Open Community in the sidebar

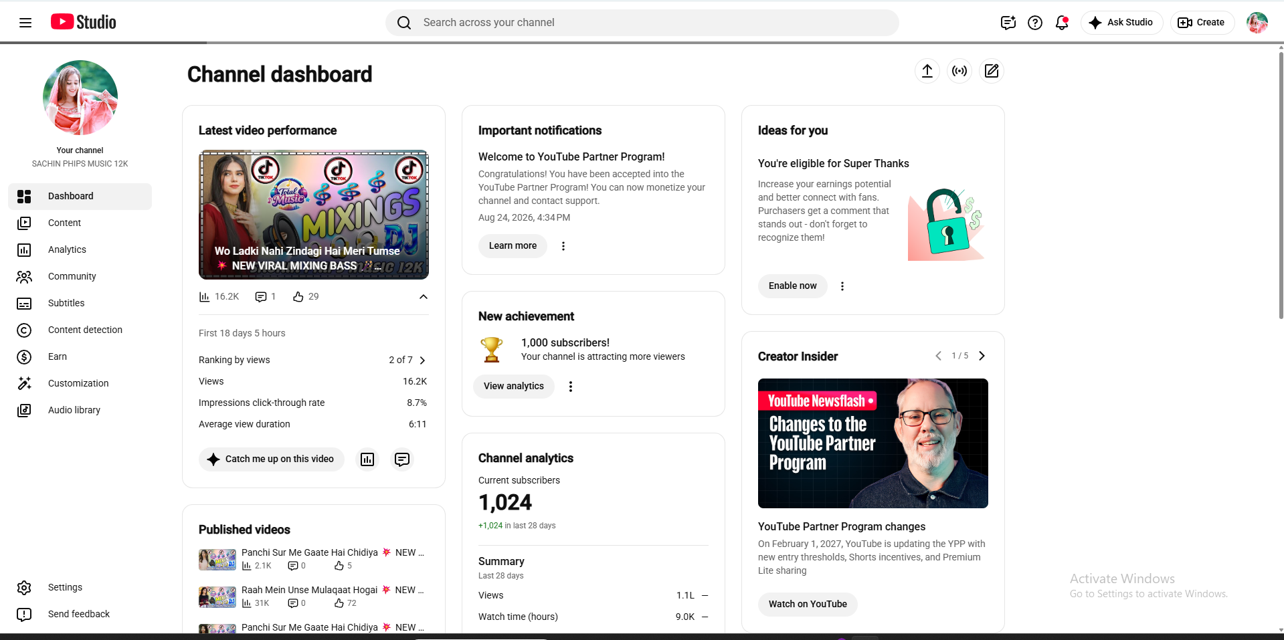(x=80, y=277)
